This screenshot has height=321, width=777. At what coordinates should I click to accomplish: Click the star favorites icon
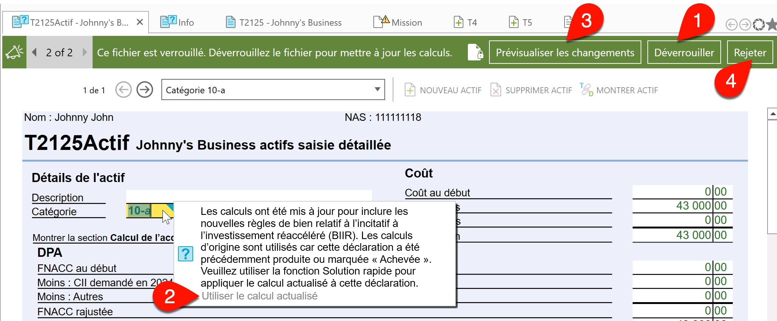tap(771, 25)
